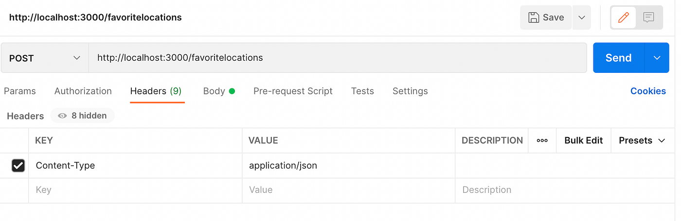Viewport: 681px width, 221px height.
Task: Open the Presets dropdown
Action: tap(642, 141)
